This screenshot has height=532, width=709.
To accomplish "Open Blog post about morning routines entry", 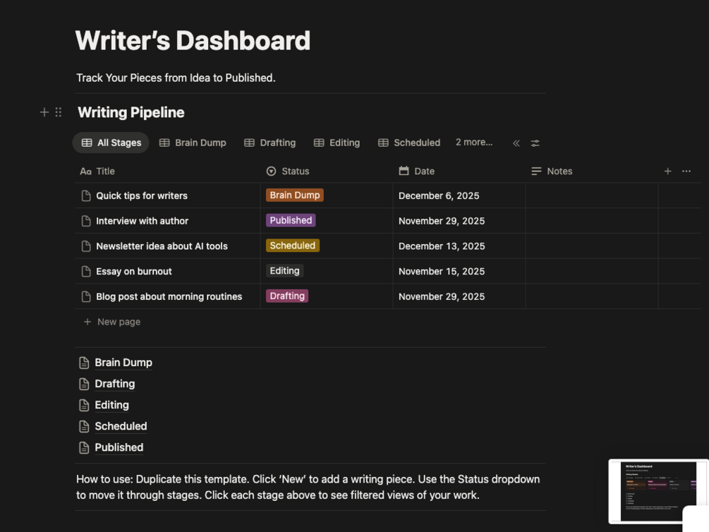I will pos(169,297).
